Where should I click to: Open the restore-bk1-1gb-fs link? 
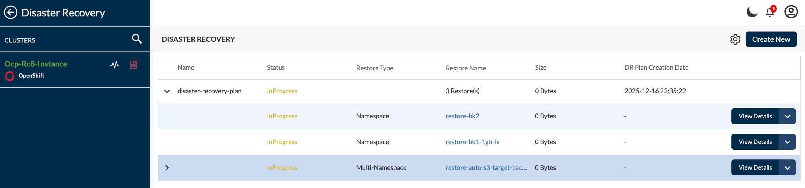[x=472, y=142]
